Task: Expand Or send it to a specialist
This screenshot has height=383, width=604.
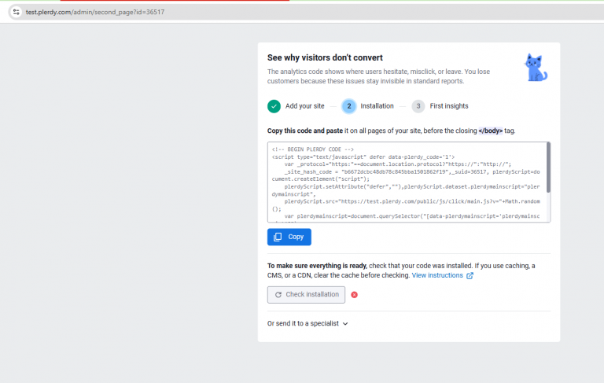Action: pyautogui.click(x=308, y=324)
